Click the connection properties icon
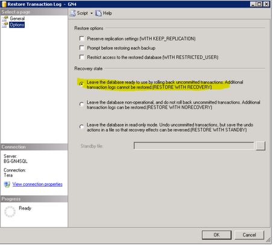273x245 pixels. click(x=7, y=184)
